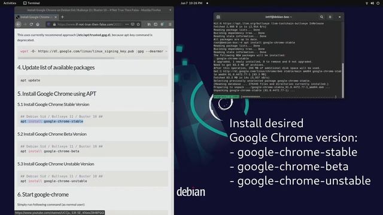Screen dimensions: 383x215
Task: Click heading 5.1 Install Google Chrome Stable Version
Action: click(x=53, y=105)
